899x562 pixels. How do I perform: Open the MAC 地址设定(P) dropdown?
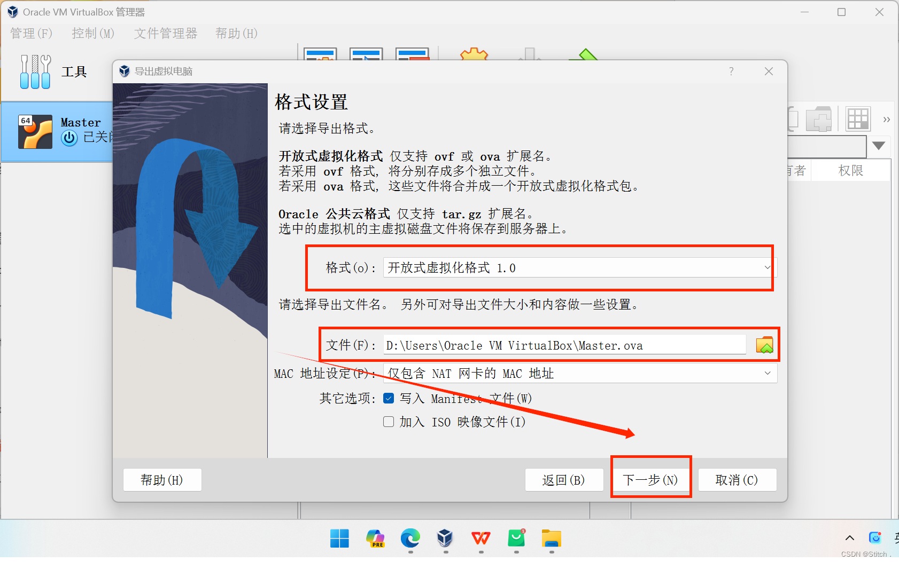pos(580,373)
